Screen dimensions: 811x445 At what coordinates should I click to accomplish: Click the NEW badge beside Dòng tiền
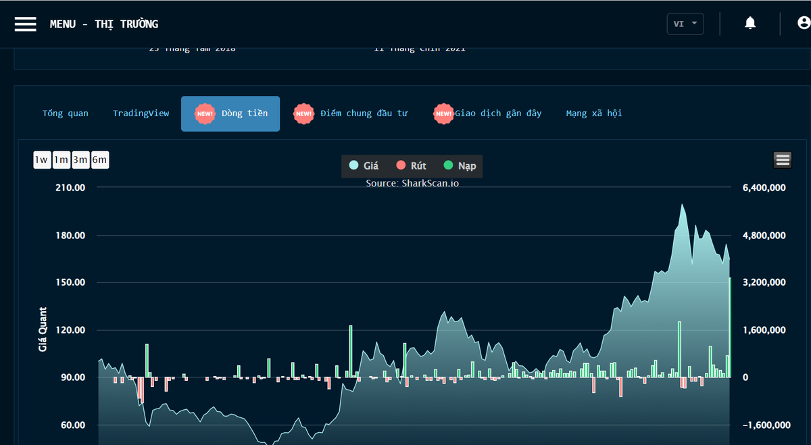205,113
